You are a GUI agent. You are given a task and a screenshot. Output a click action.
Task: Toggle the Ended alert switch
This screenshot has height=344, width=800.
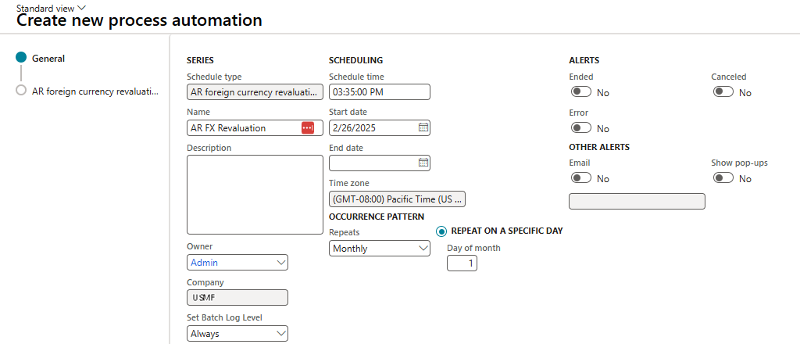pyautogui.click(x=580, y=92)
